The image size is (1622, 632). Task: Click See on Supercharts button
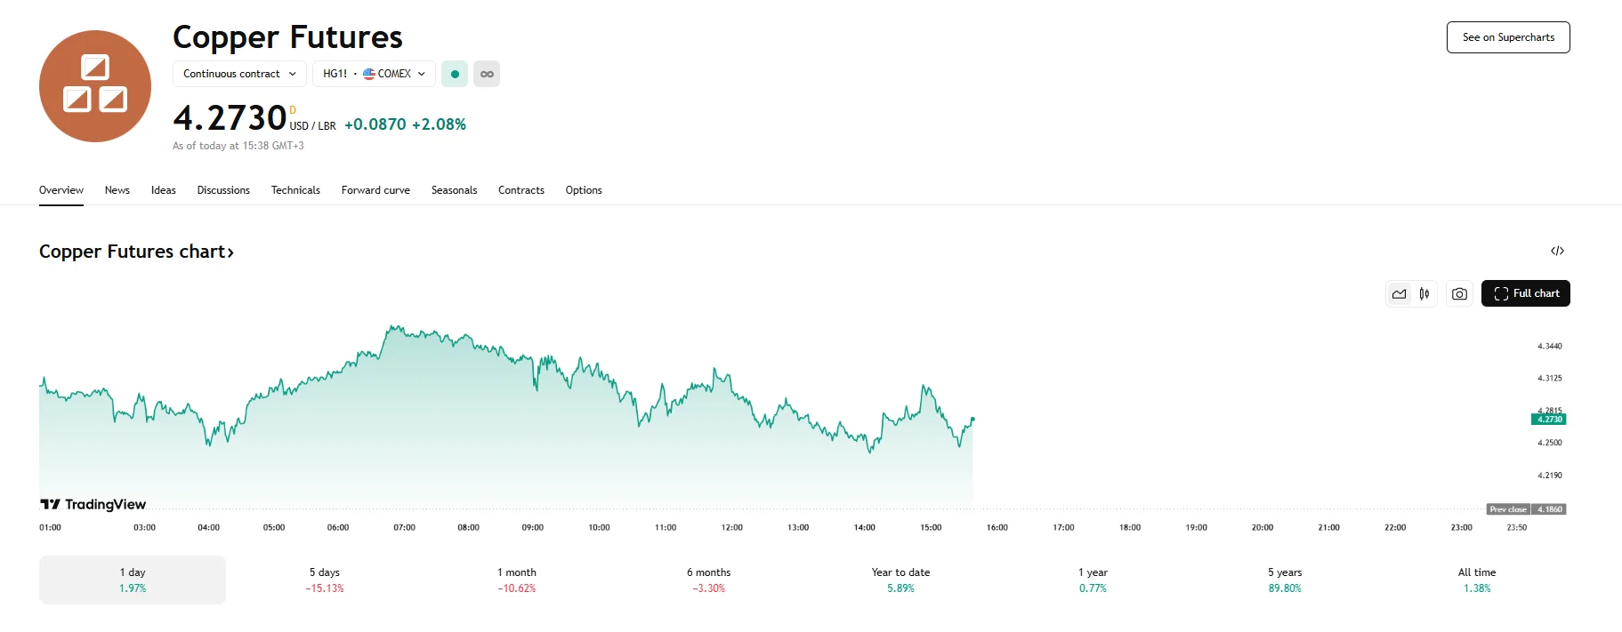[1508, 37]
